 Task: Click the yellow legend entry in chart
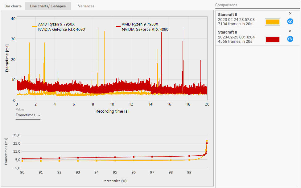click(x=58, y=27)
